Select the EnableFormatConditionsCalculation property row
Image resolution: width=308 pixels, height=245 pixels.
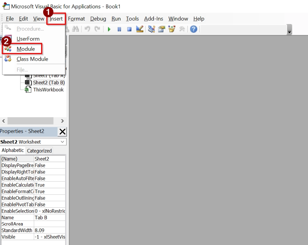pos(33,191)
